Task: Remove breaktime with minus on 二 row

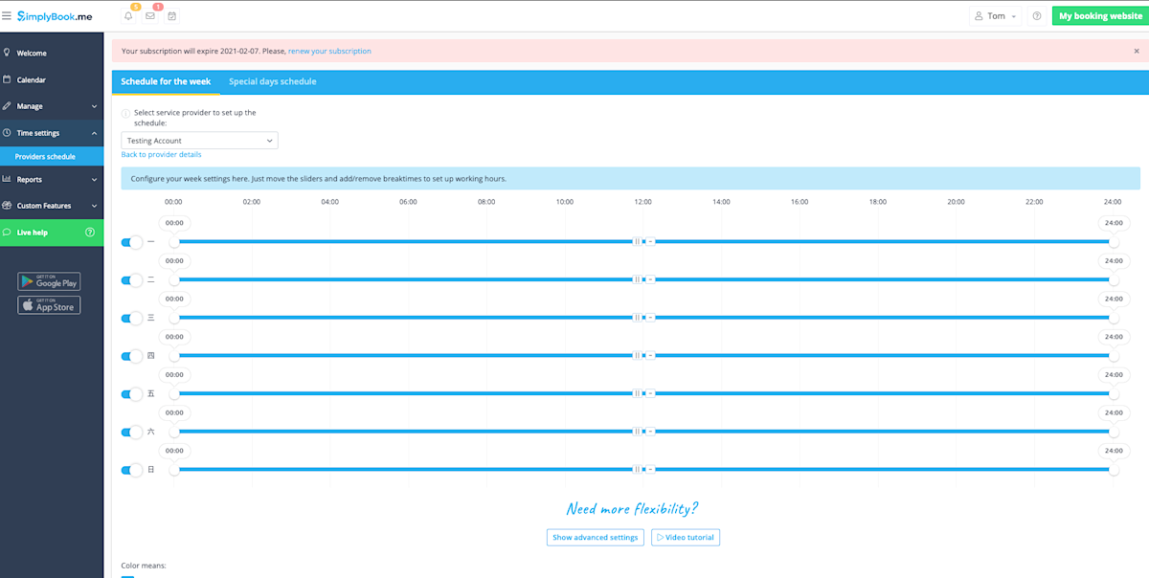Action: 650,279
